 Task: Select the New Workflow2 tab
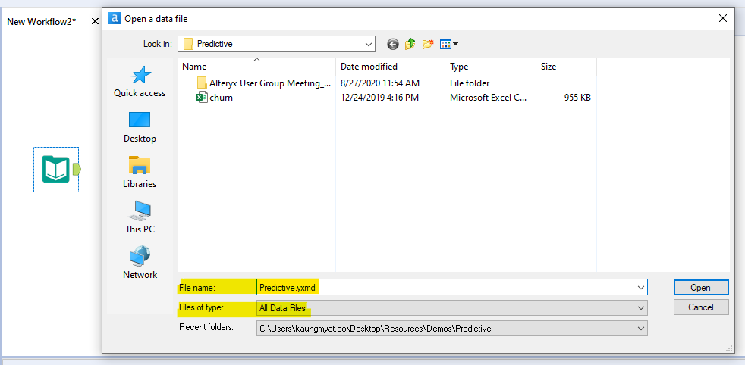(x=42, y=22)
